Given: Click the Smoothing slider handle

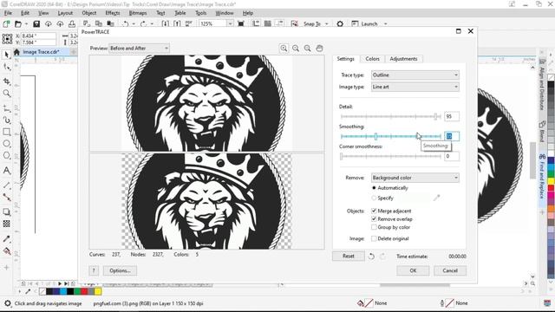Looking at the screenshot, I should [x=375, y=136].
